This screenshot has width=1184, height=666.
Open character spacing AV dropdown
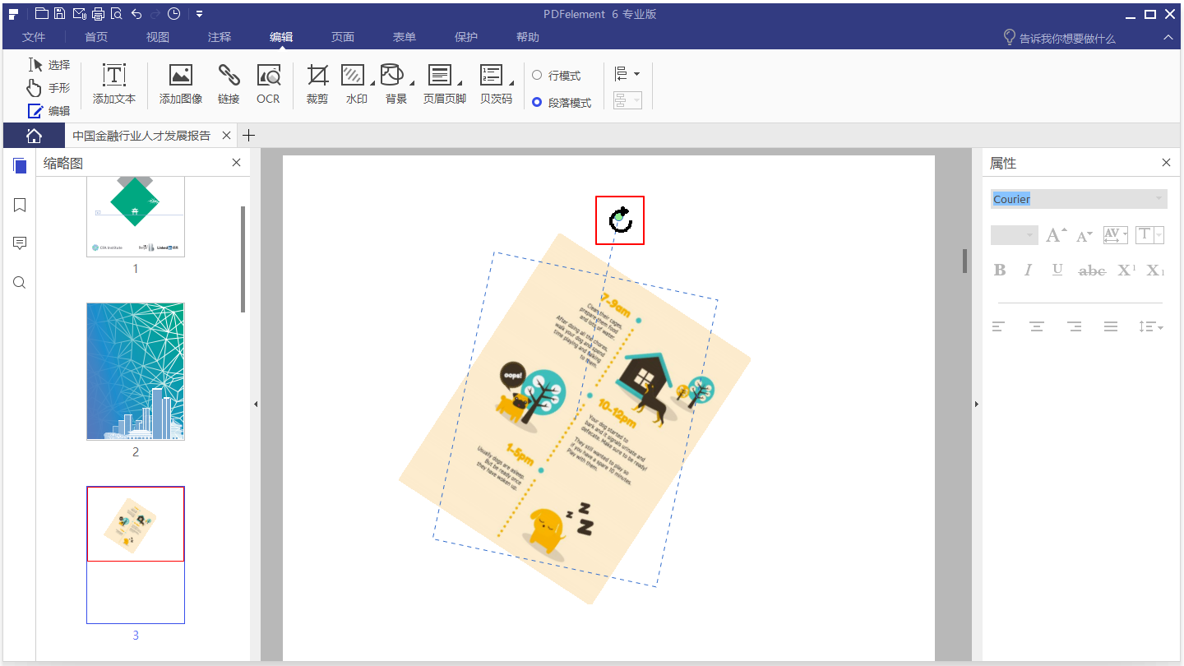point(1115,236)
